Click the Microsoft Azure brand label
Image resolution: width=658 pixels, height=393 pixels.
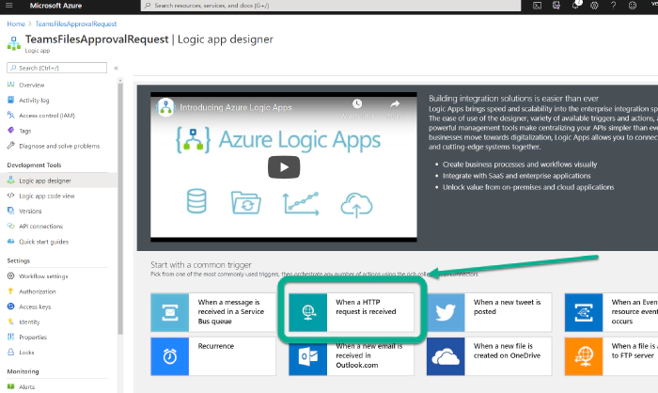pyautogui.click(x=55, y=6)
